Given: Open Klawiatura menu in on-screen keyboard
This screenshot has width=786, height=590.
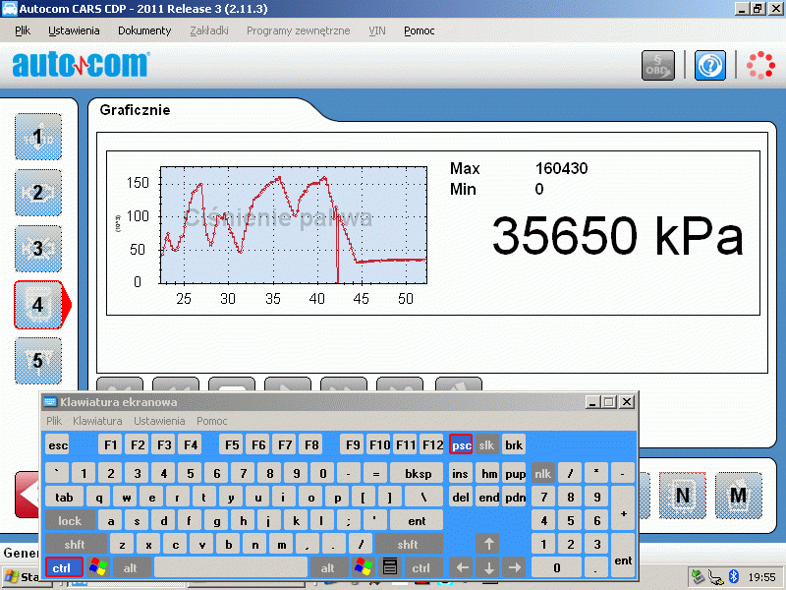Looking at the screenshot, I should coord(97,421).
